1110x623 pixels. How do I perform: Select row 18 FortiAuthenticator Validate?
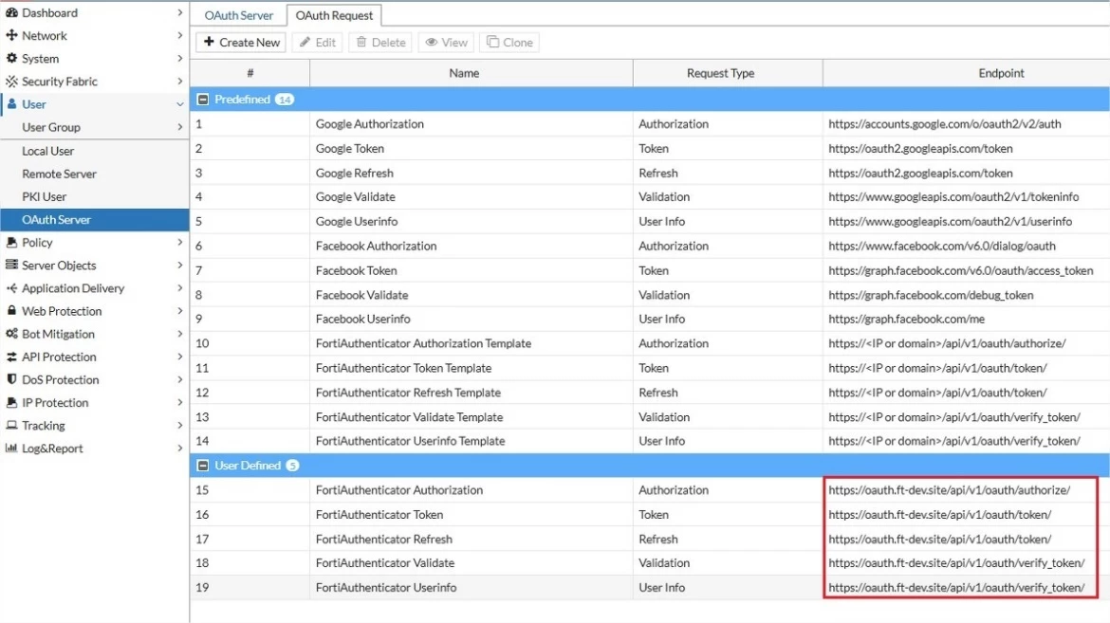coord(650,563)
